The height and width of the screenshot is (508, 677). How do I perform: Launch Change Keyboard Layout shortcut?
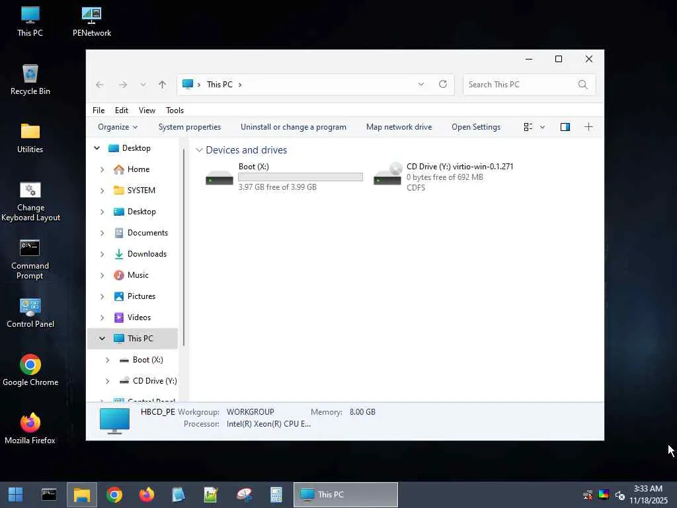[30, 201]
